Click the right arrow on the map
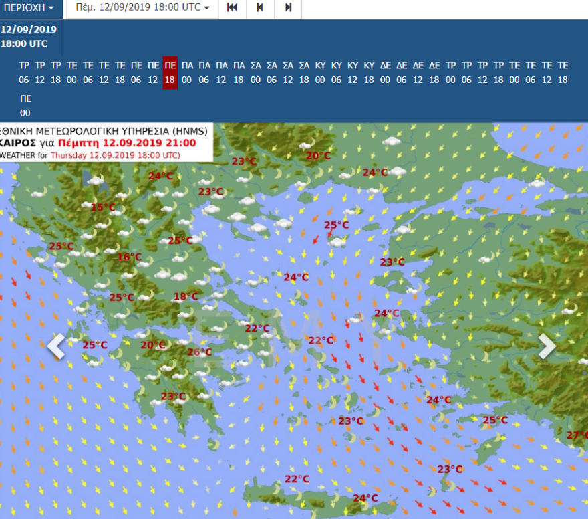 (547, 346)
